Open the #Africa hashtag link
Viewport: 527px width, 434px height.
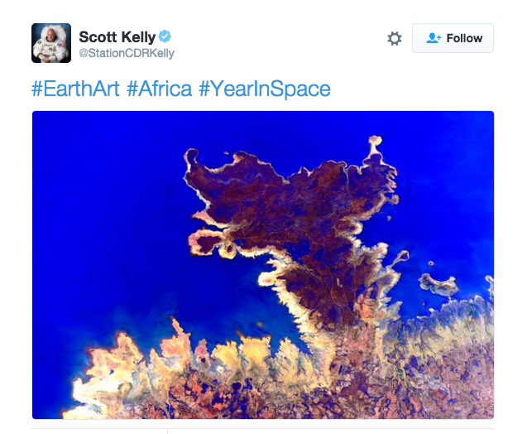coord(160,89)
